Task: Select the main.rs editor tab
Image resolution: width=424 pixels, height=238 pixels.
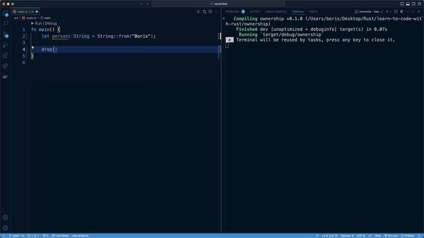Action: pyautogui.click(x=25, y=12)
